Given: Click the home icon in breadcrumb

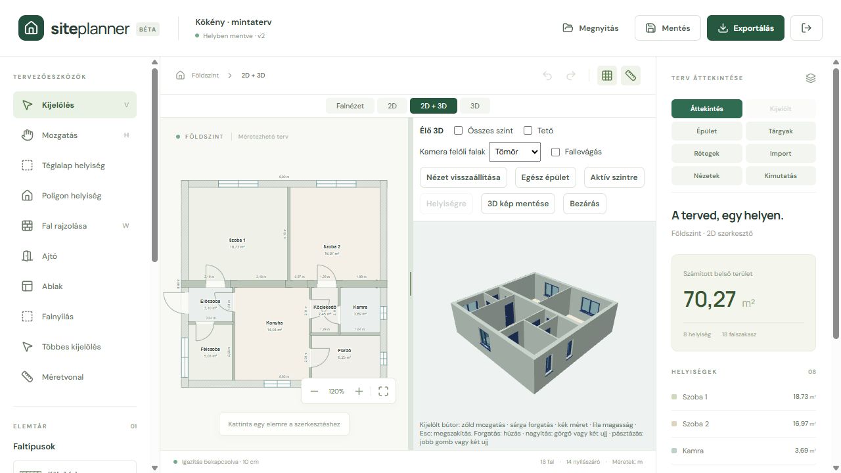Looking at the screenshot, I should (x=180, y=76).
